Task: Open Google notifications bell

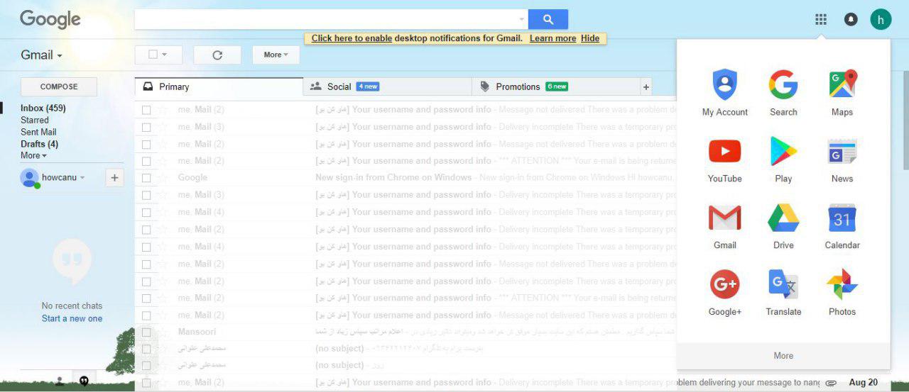Action: point(850,19)
